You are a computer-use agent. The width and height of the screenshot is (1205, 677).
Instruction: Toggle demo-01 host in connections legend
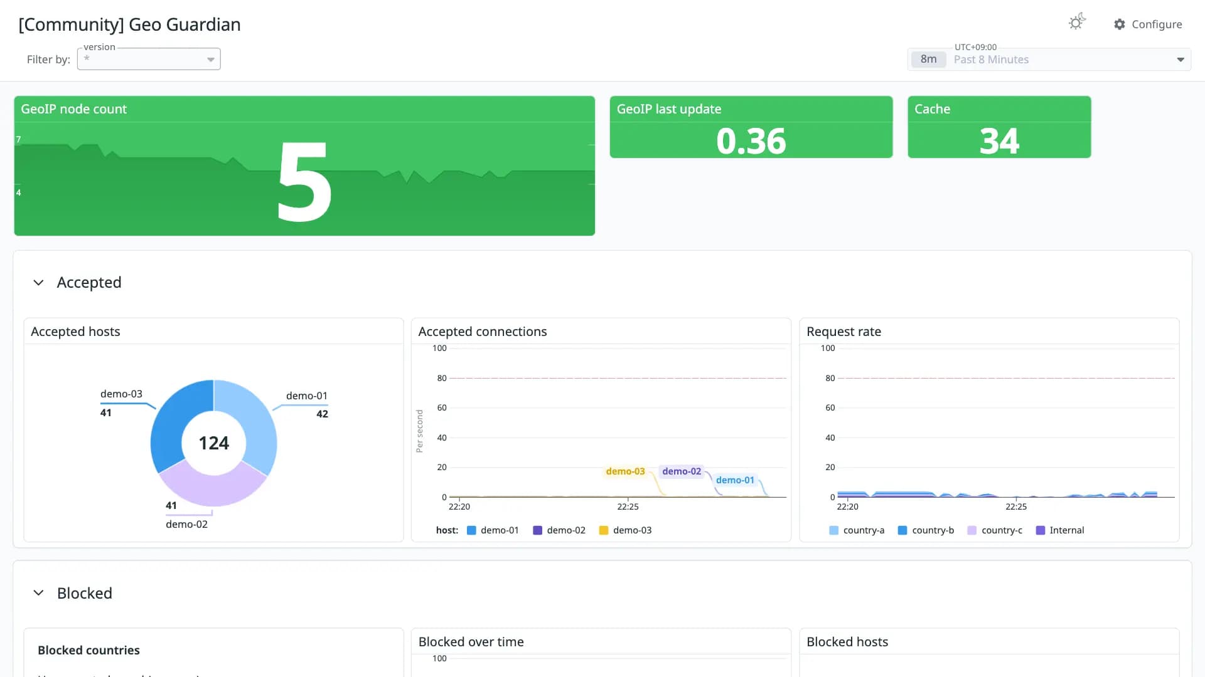click(493, 530)
